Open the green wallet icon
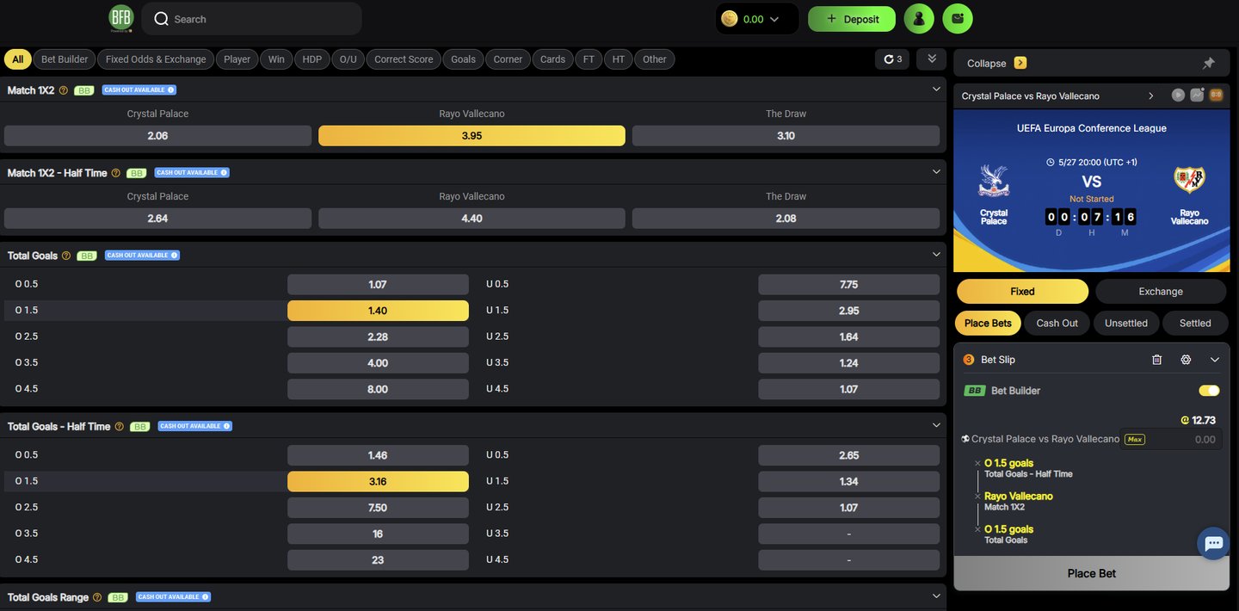 point(958,19)
